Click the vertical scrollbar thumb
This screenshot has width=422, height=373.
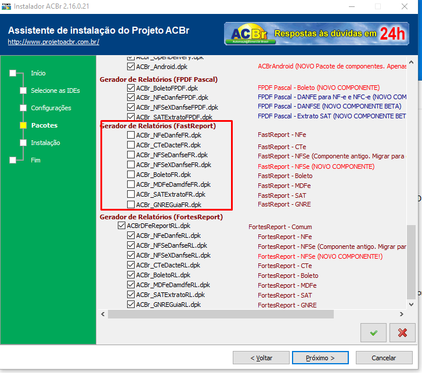(x=411, y=262)
